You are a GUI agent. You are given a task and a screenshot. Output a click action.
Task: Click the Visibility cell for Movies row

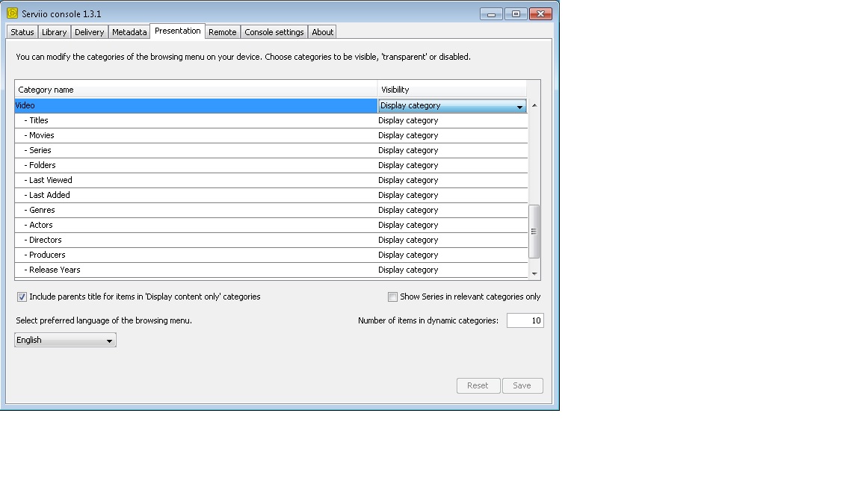coord(451,135)
